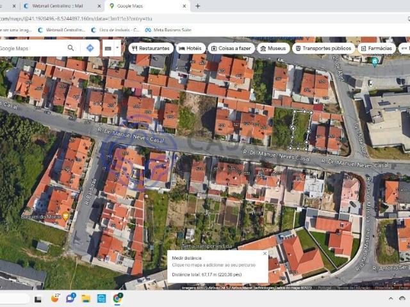Click top-right measurement point of polygon
Viewport: 410px width, 307px height.
coord(311,113)
